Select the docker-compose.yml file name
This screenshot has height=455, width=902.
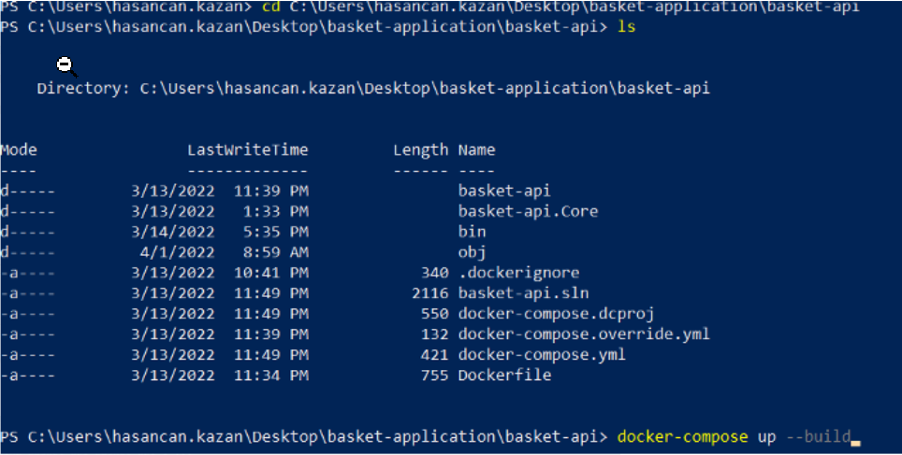click(542, 355)
